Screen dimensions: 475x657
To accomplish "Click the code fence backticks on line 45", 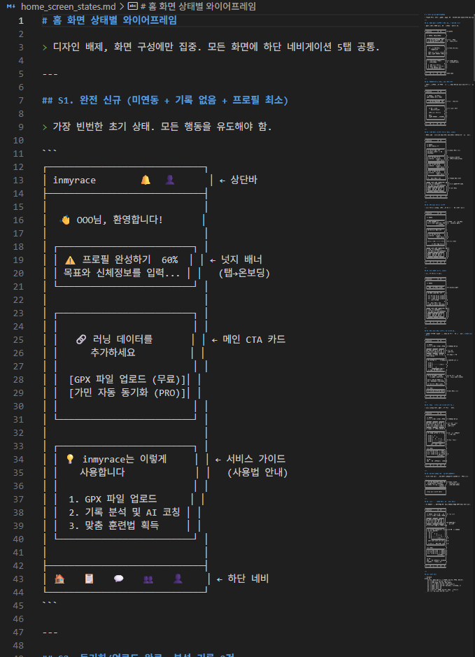I will [x=50, y=604].
